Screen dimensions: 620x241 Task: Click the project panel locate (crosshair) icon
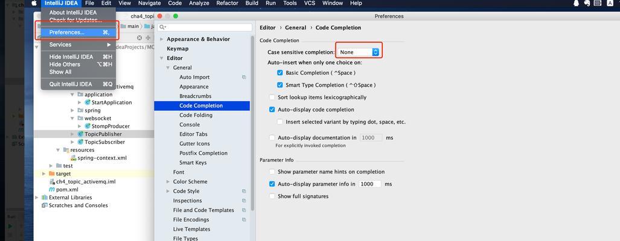tap(139, 38)
